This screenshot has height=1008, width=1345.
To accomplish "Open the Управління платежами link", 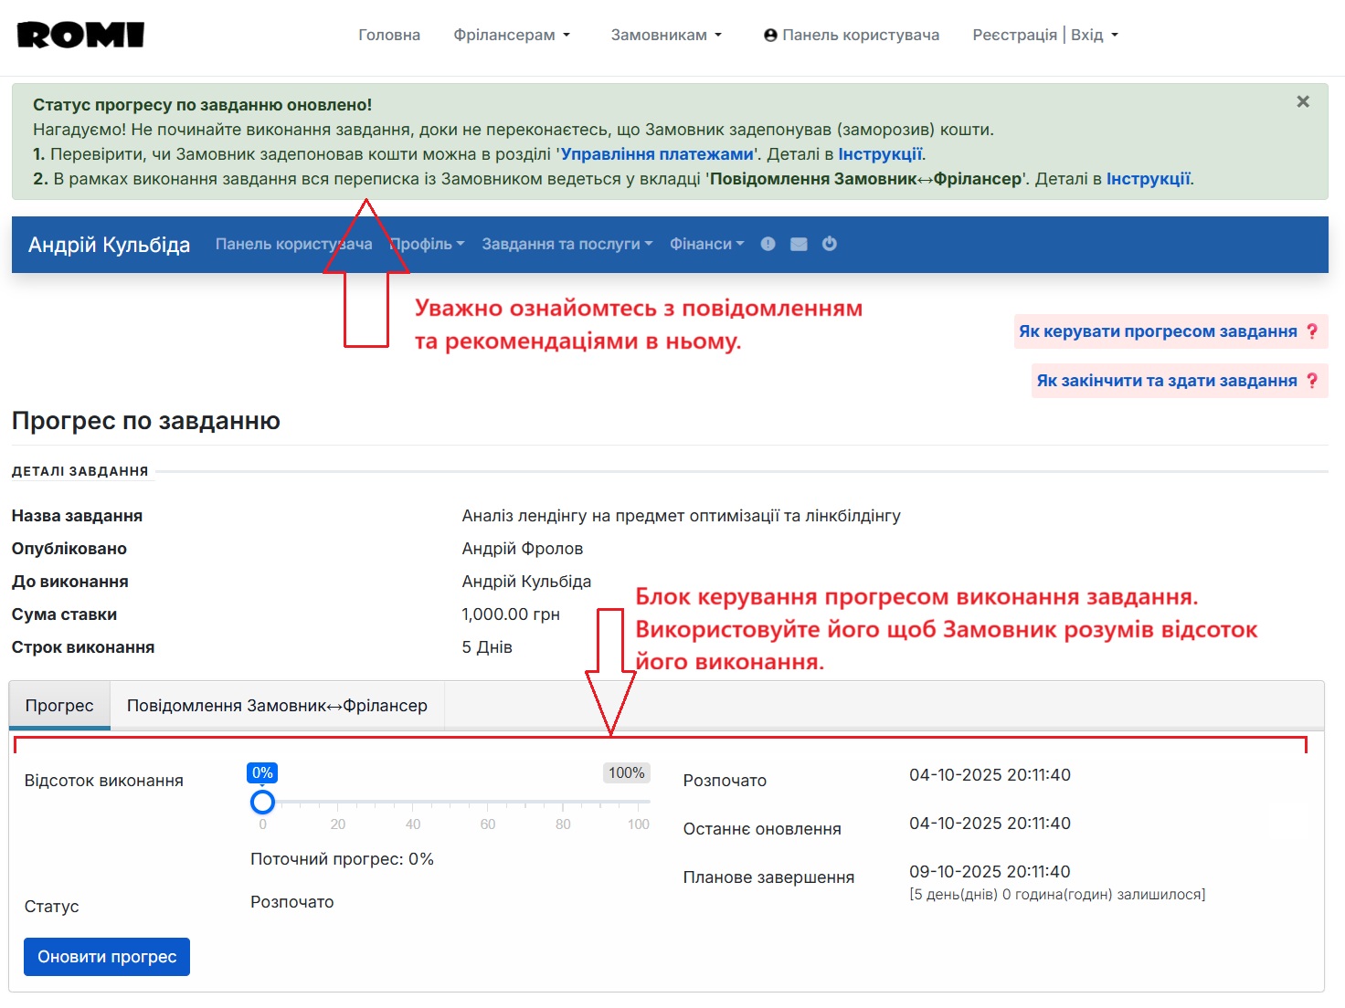I will click(657, 153).
